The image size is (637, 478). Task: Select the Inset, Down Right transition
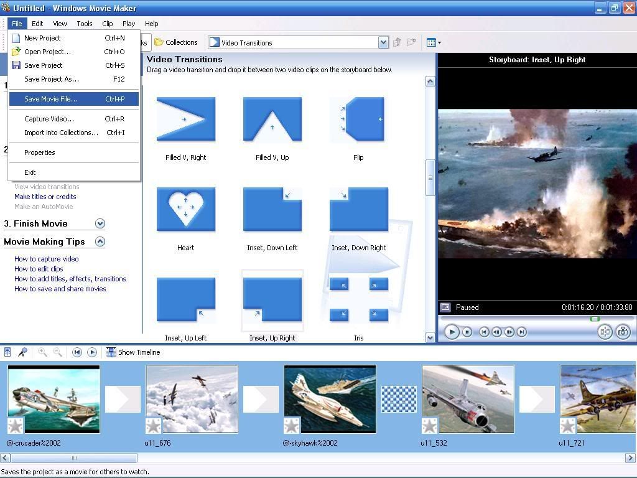(x=358, y=209)
